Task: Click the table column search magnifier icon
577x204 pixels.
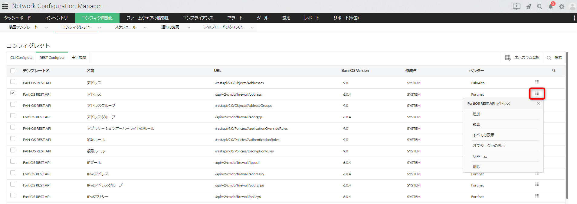Action: (554, 71)
